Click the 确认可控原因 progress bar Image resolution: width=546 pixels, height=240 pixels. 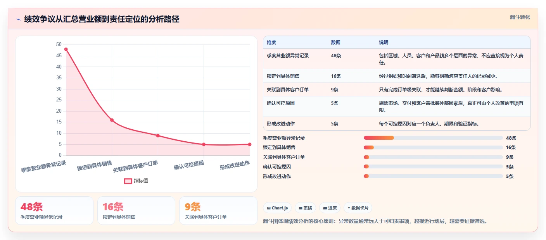point(433,166)
